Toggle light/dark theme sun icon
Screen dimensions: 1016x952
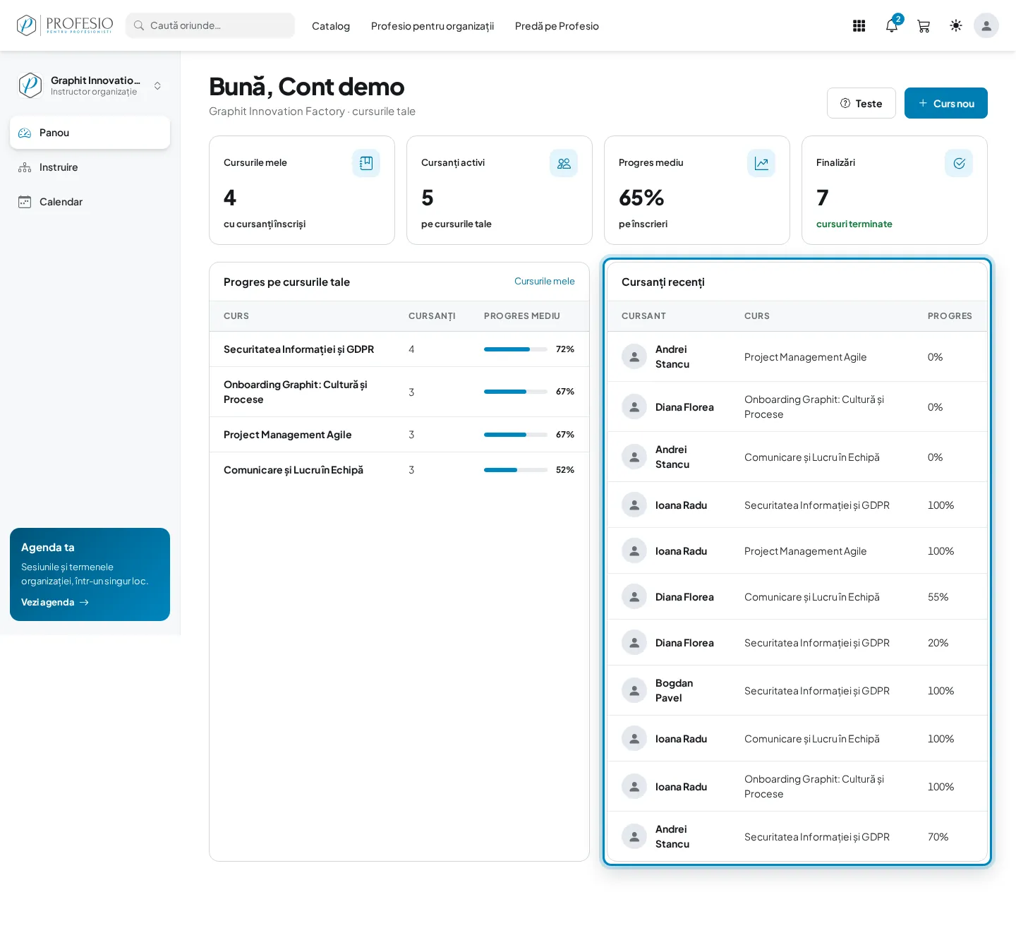coord(956,25)
